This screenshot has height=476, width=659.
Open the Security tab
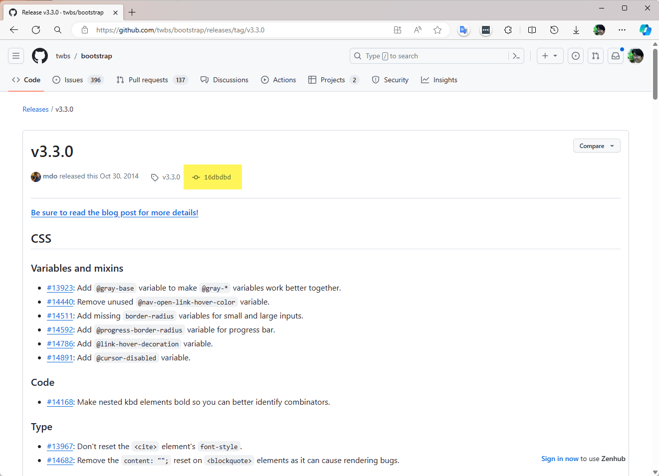pyautogui.click(x=390, y=80)
